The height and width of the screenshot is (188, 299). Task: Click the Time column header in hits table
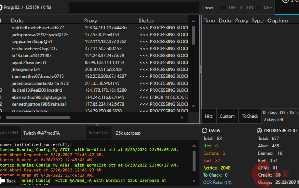coord(209,21)
